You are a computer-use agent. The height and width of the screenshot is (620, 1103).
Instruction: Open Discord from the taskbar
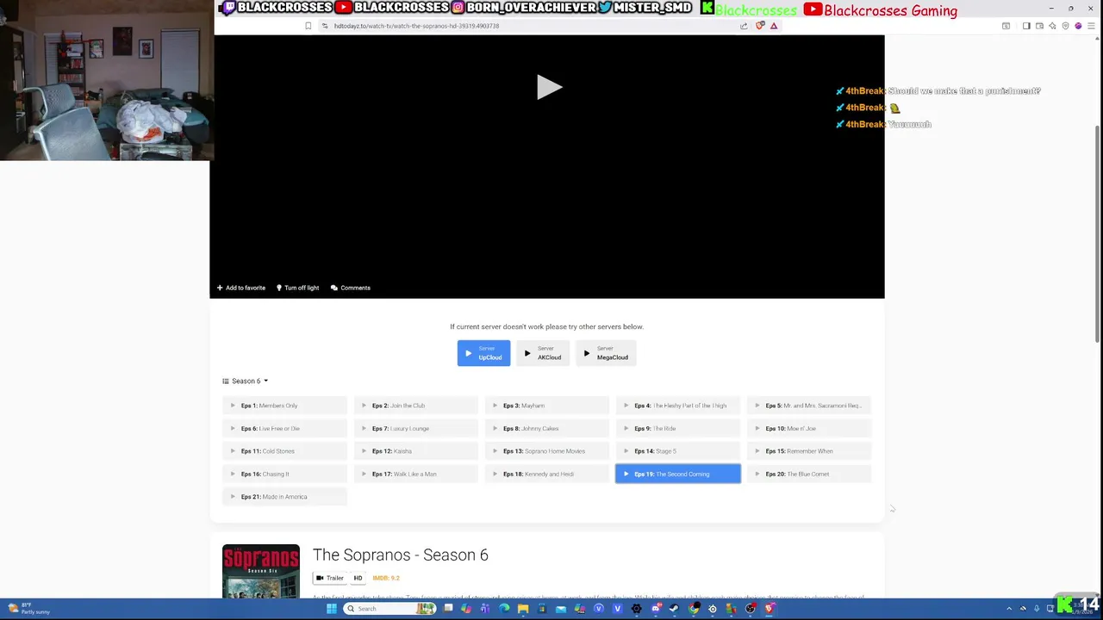click(x=655, y=609)
